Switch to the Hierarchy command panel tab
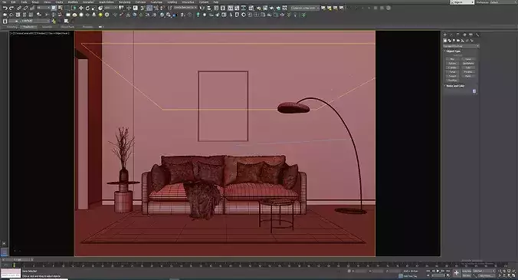Image resolution: width=518 pixels, height=280 pixels. coord(458,35)
